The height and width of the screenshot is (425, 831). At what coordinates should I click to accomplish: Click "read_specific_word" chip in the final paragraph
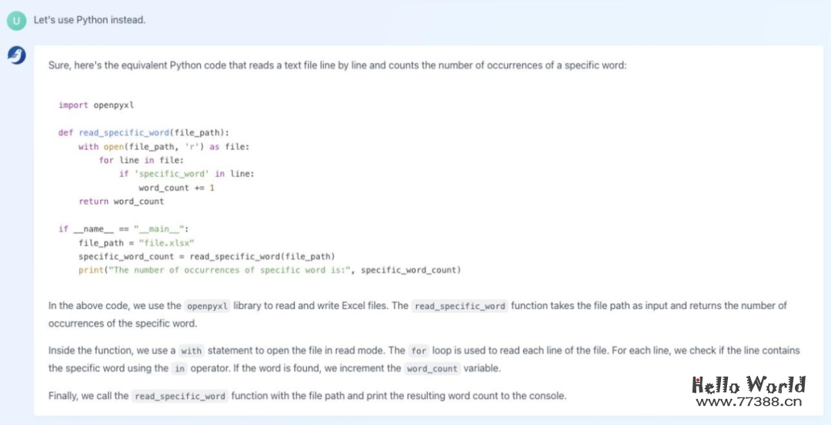coord(180,397)
